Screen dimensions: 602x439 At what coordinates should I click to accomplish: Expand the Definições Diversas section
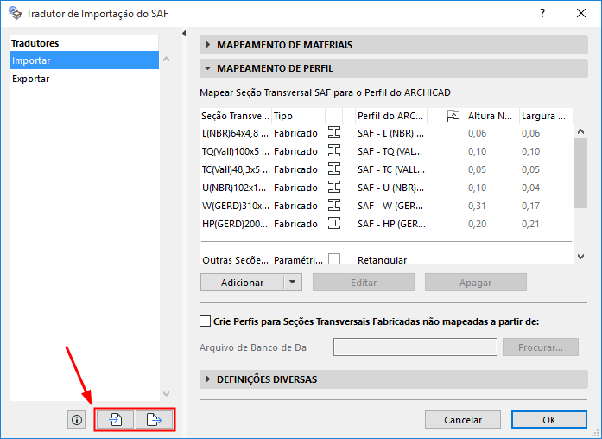coord(208,379)
